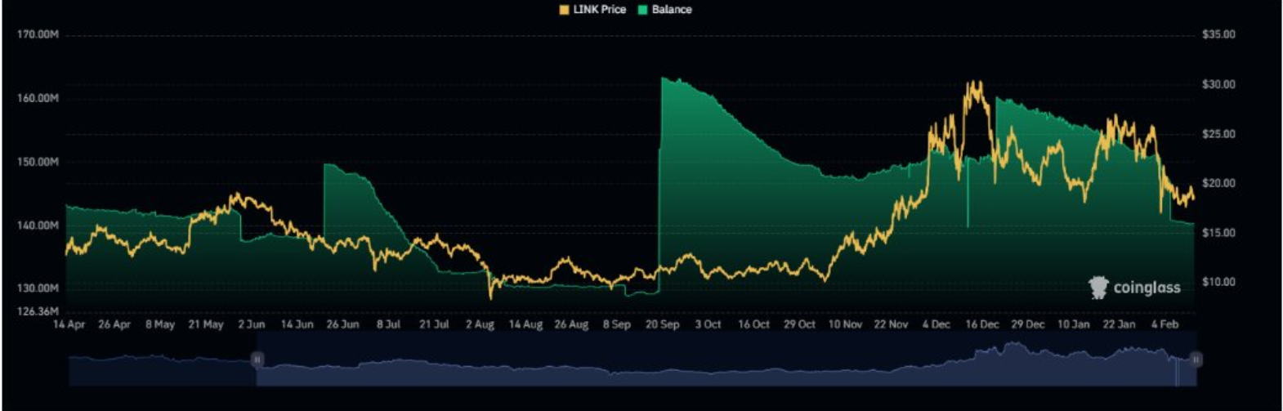This screenshot has width=1283, height=411.
Task: Click the $10.00 price axis label
Action: [1218, 282]
